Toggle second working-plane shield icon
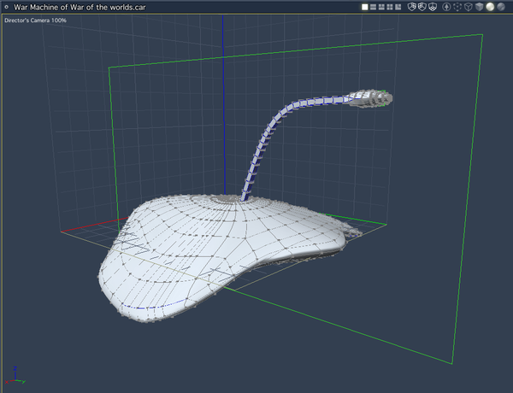 click(x=422, y=7)
